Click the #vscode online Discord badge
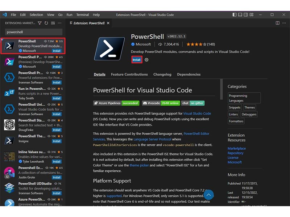Screen dimensions: 290x217 (161, 103)
